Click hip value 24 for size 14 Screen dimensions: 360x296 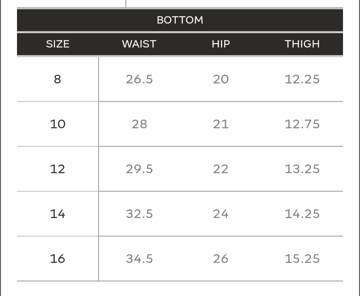pos(221,214)
